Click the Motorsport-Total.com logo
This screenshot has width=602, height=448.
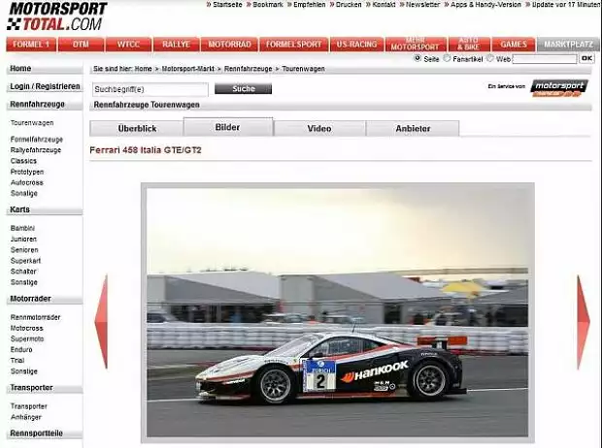coord(57,16)
